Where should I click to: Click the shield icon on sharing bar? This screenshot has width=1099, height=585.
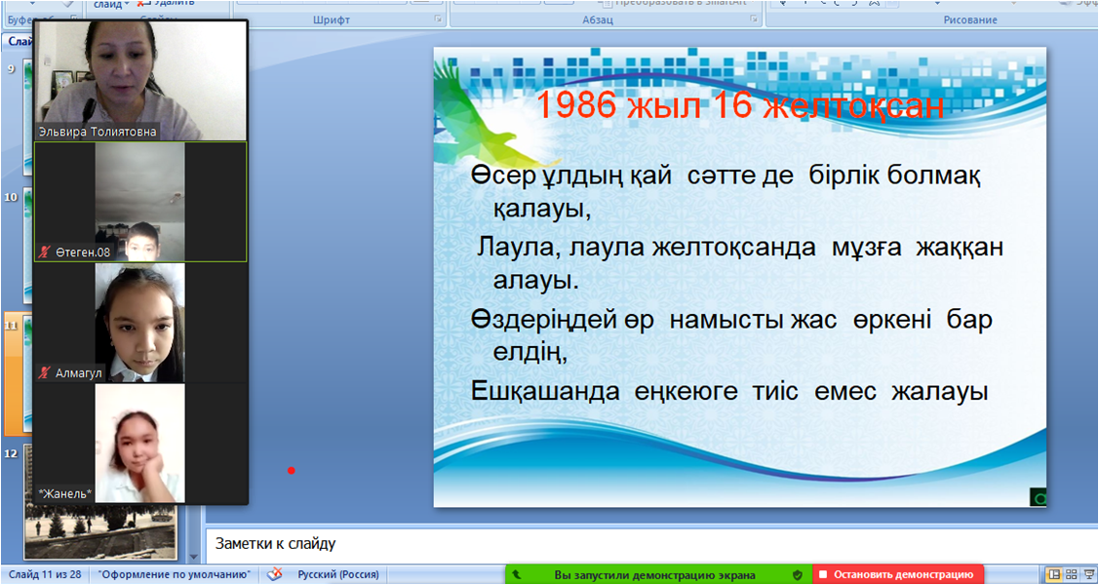pos(797,575)
